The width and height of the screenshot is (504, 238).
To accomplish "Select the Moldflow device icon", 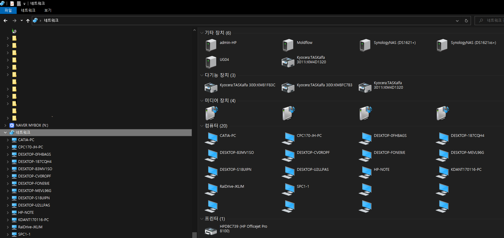I will (x=288, y=45).
